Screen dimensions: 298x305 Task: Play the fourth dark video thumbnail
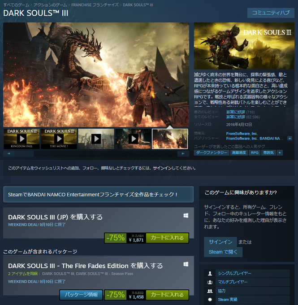pyautogui.click(x=133, y=139)
